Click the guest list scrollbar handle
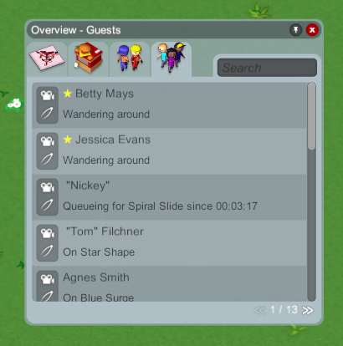Image resolution: width=343 pixels, height=346 pixels. (x=311, y=116)
